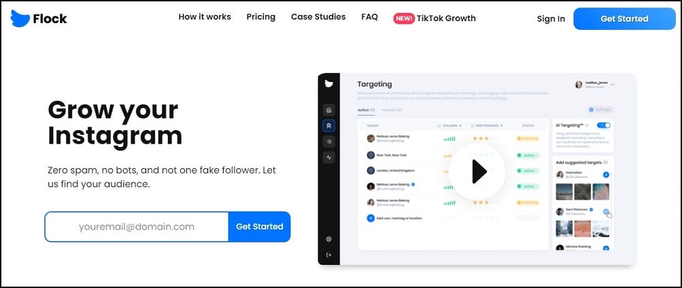Play the Targeting demo video
The height and width of the screenshot is (288, 682).
[x=477, y=172]
